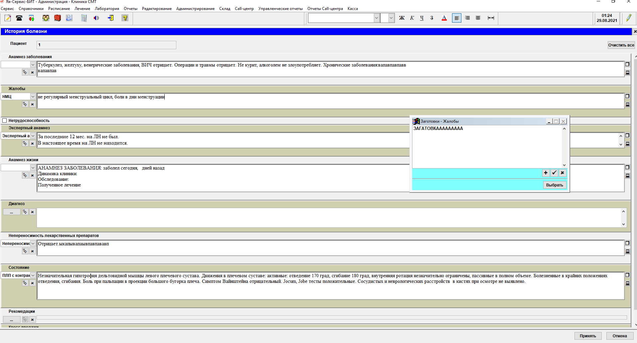The width and height of the screenshot is (637, 343).
Task: Open the font color picker
Action: [x=444, y=18]
